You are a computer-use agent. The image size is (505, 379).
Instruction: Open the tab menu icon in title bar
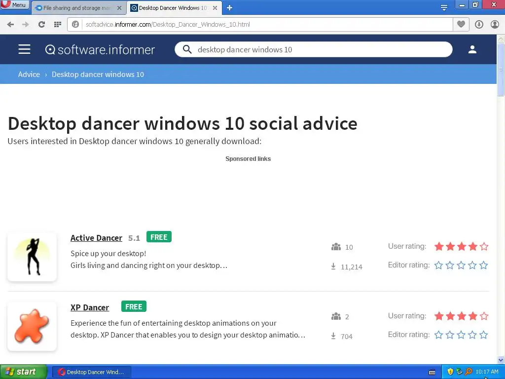tap(444, 7)
